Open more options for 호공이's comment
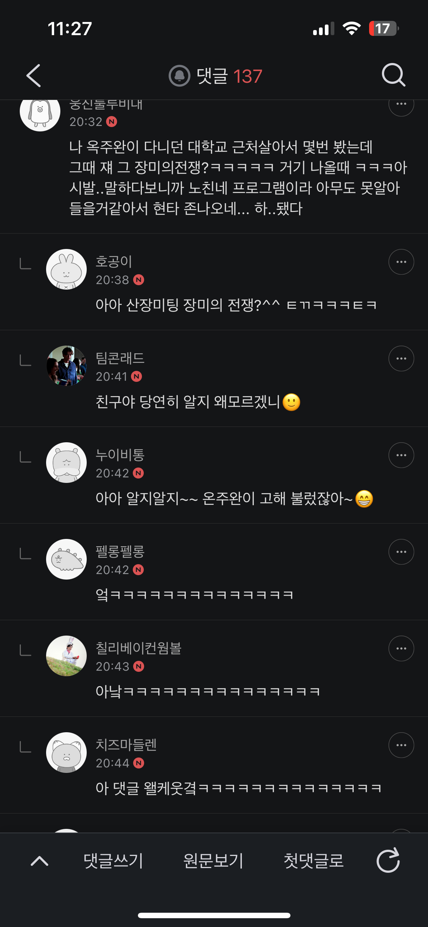This screenshot has height=927, width=428. click(x=401, y=262)
